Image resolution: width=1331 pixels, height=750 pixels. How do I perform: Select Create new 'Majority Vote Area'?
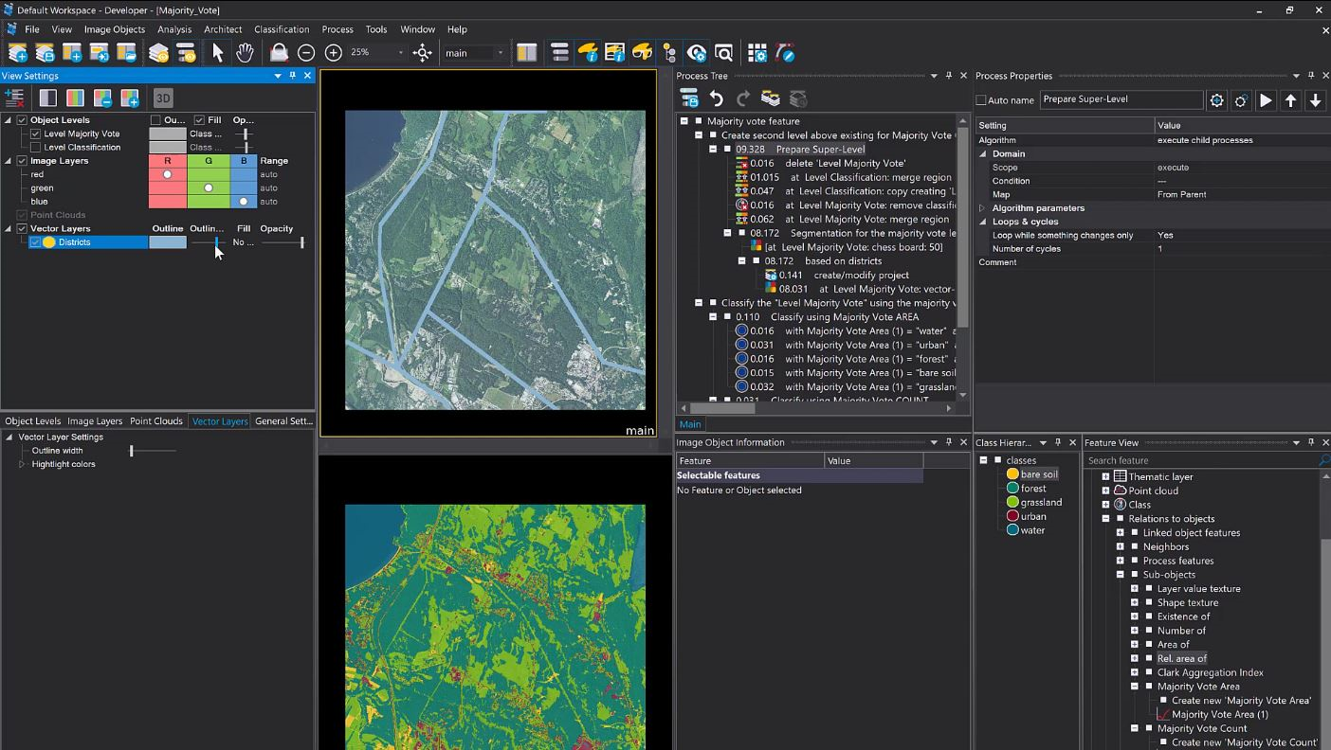(x=1240, y=701)
